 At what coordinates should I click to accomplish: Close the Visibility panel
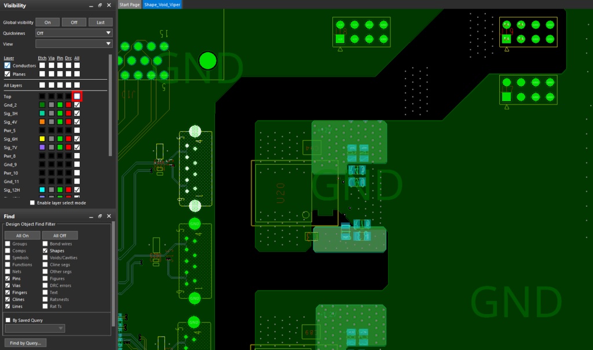pyautogui.click(x=109, y=5)
